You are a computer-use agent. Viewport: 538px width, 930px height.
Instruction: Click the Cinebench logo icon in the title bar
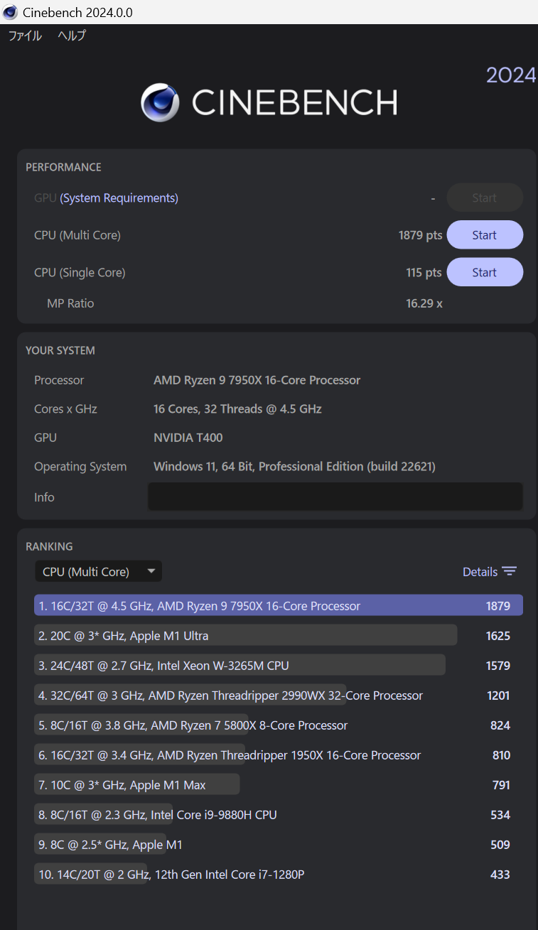click(9, 11)
